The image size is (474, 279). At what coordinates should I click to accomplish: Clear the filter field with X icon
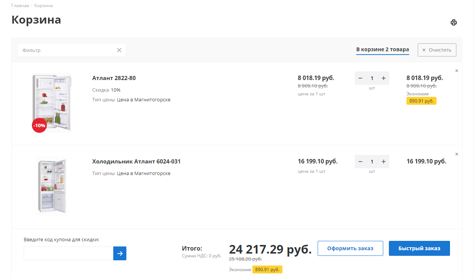coord(119,50)
